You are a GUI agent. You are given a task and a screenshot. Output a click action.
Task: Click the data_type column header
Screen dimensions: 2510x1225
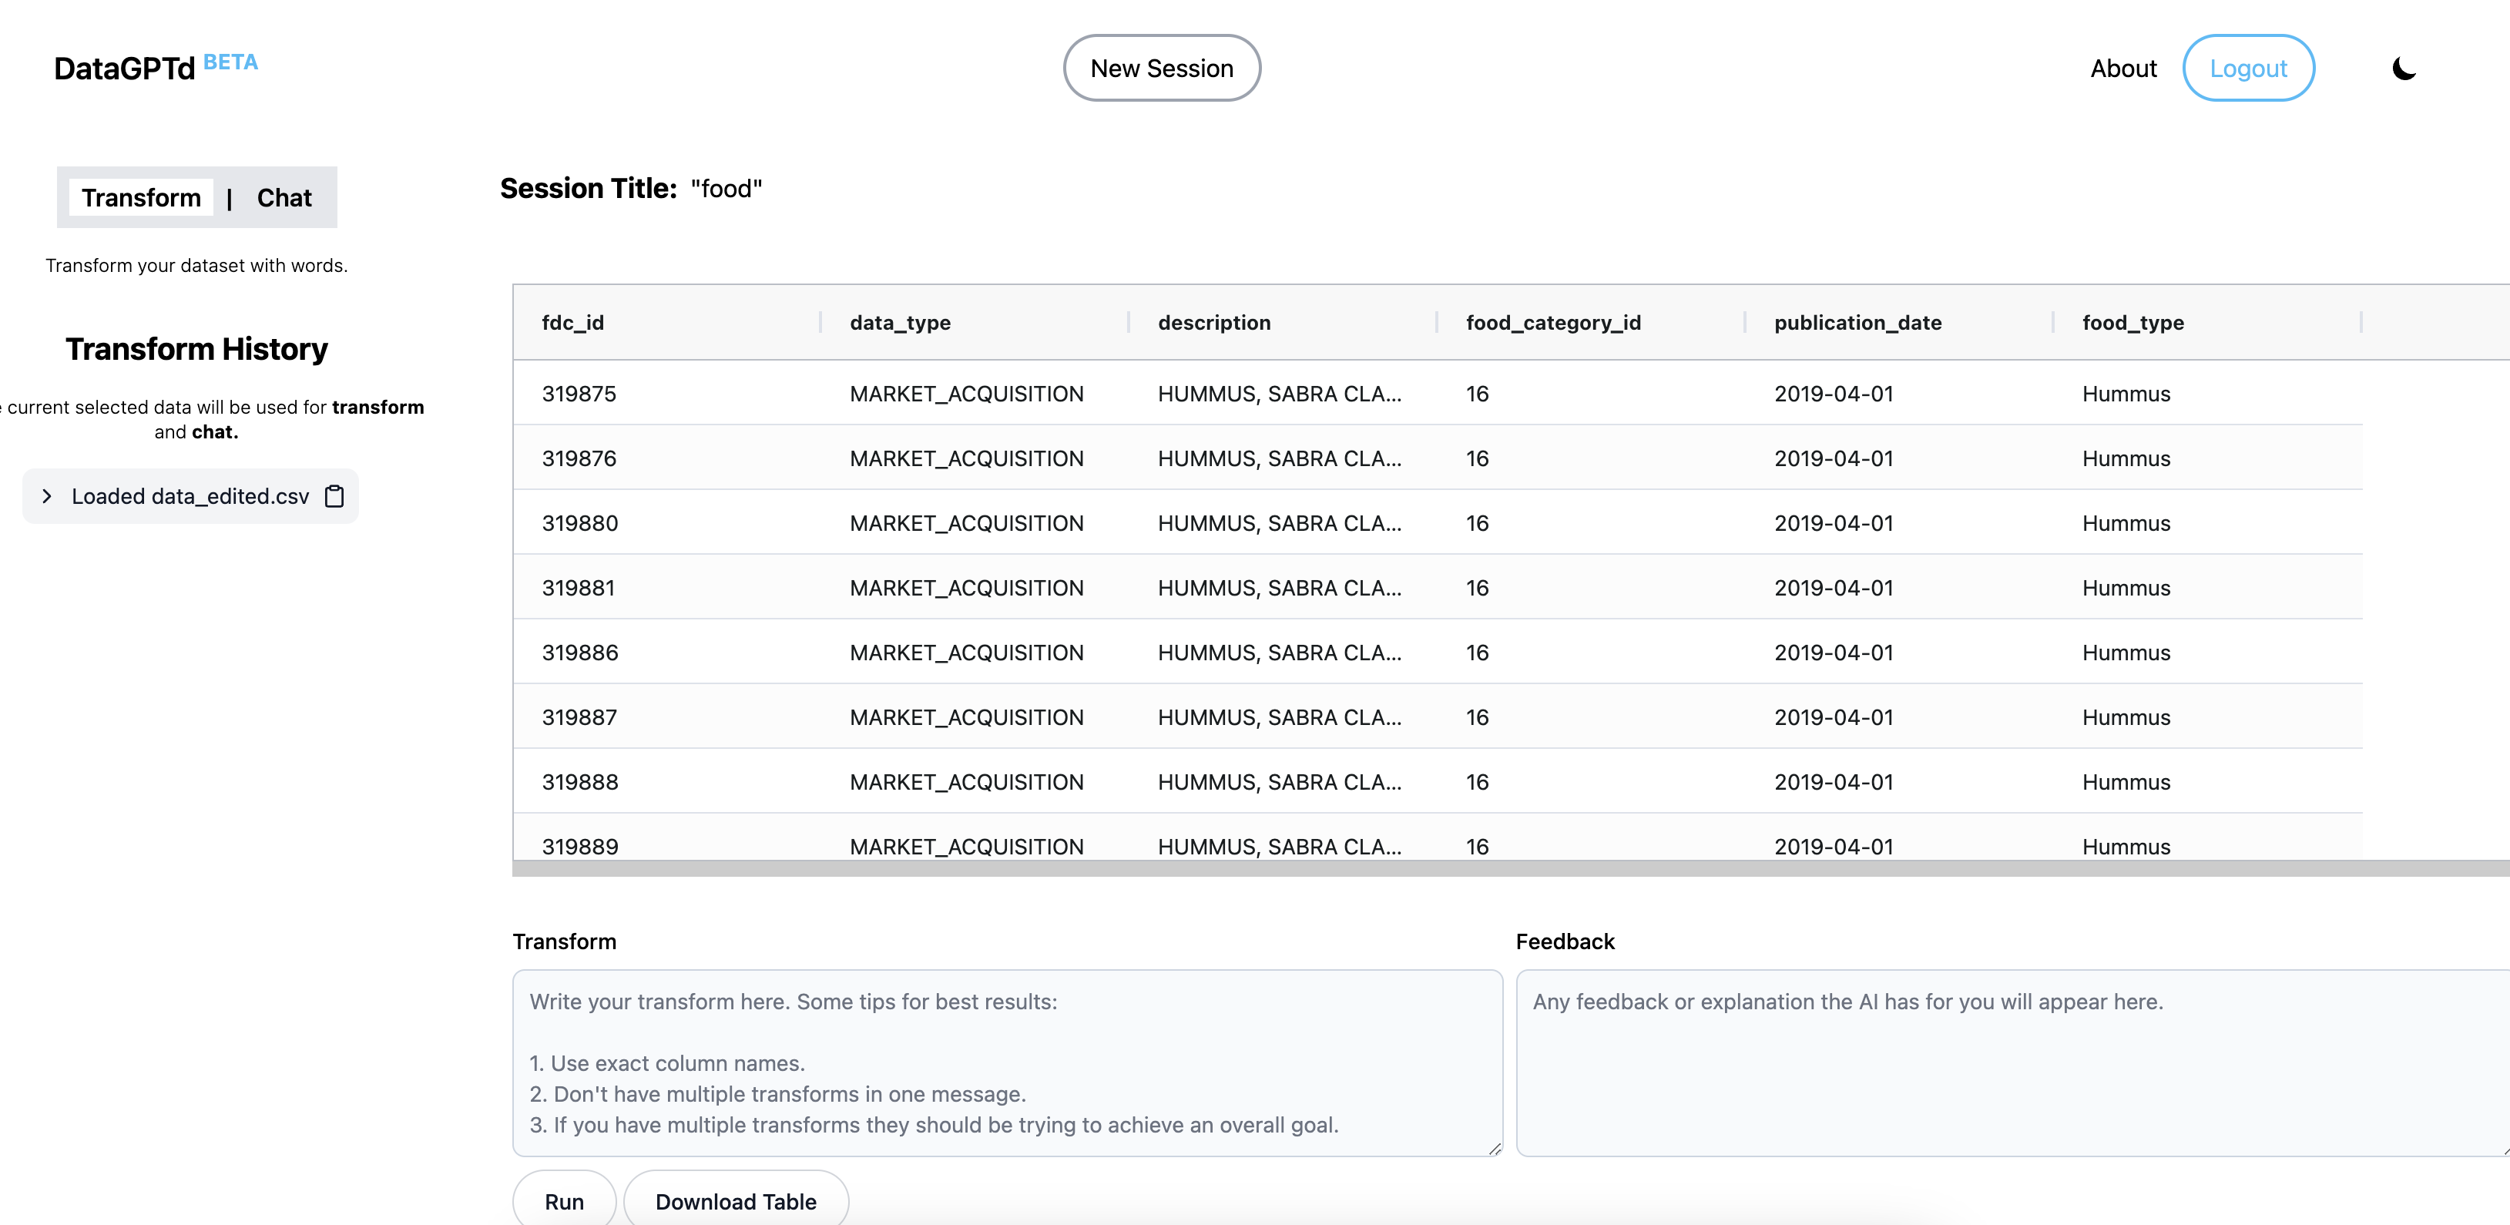click(899, 323)
